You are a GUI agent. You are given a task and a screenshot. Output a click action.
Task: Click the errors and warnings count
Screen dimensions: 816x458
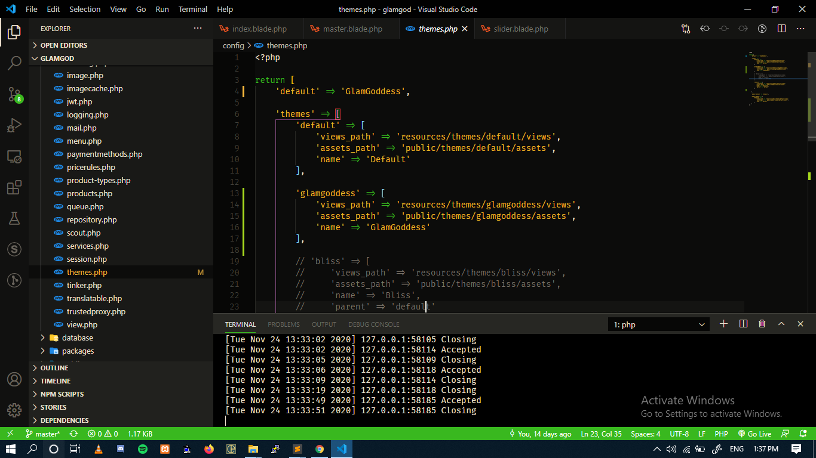pos(103,434)
